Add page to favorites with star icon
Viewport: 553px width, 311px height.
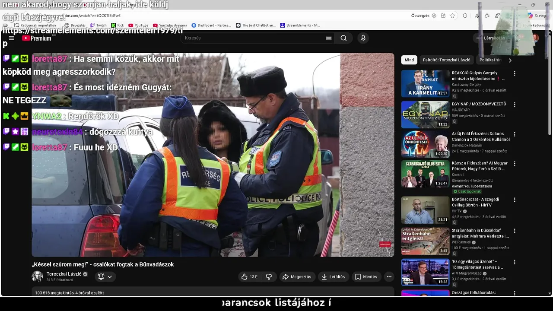452,16
